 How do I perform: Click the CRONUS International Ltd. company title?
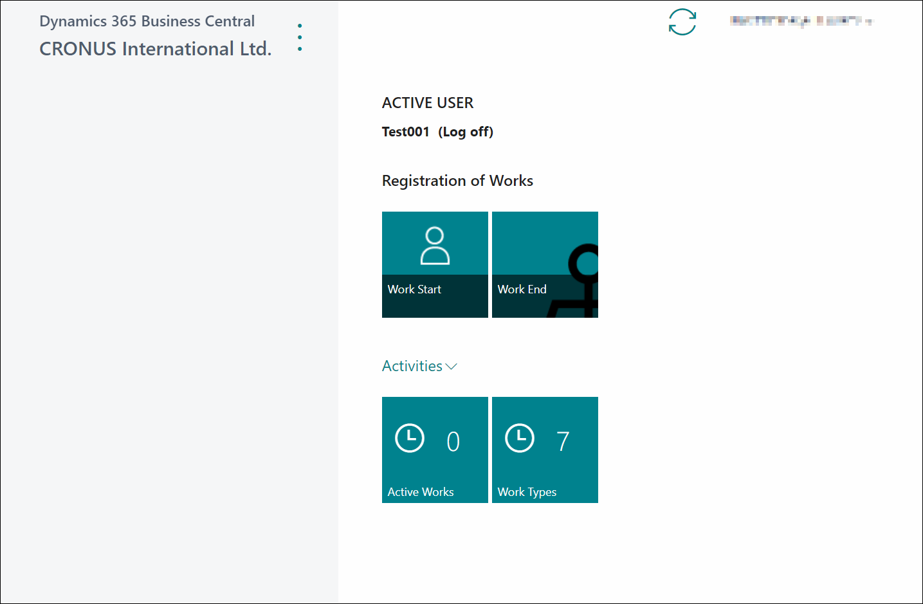[156, 49]
